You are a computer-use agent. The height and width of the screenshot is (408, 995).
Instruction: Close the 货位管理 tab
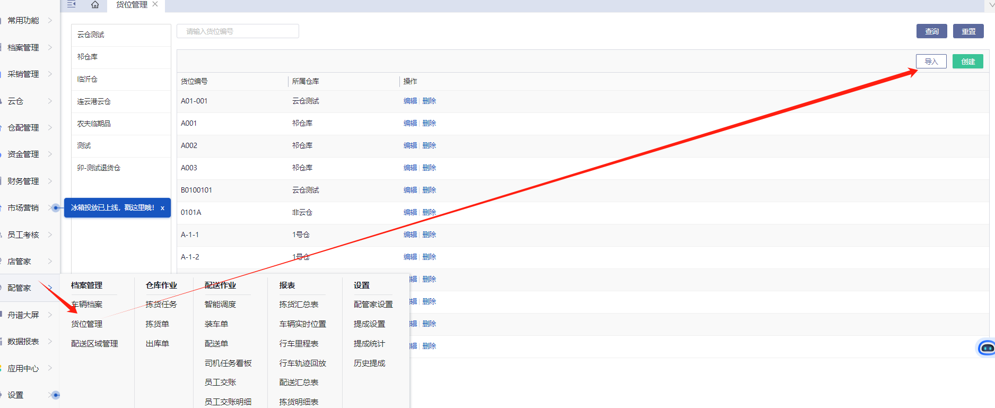tap(155, 4)
